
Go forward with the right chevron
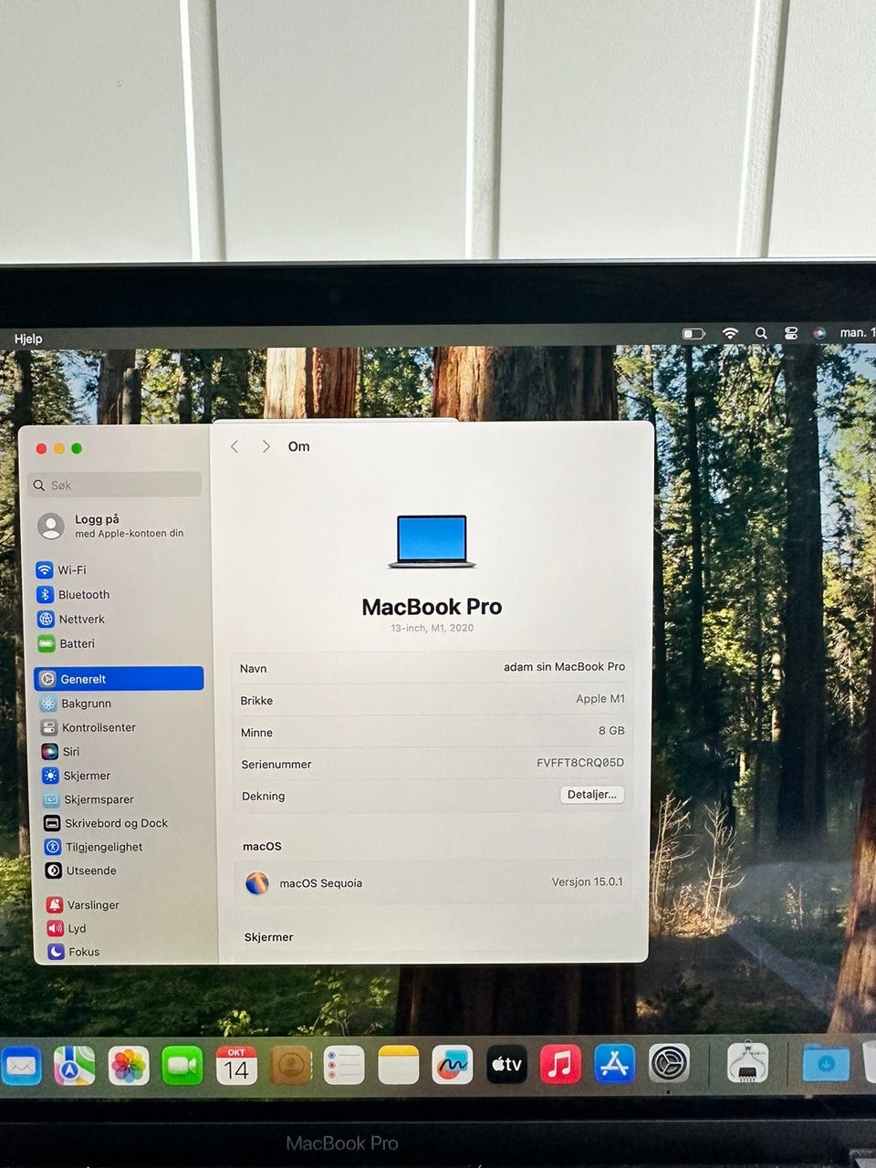point(266,446)
